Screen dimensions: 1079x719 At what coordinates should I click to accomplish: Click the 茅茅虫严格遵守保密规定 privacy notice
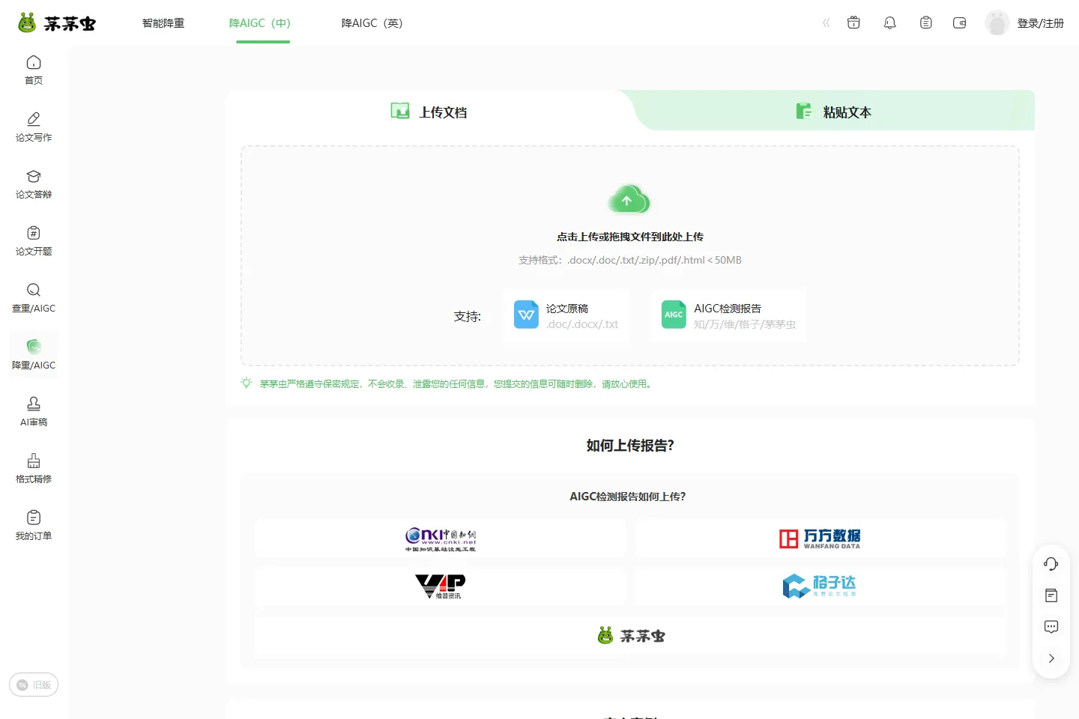[x=457, y=384]
